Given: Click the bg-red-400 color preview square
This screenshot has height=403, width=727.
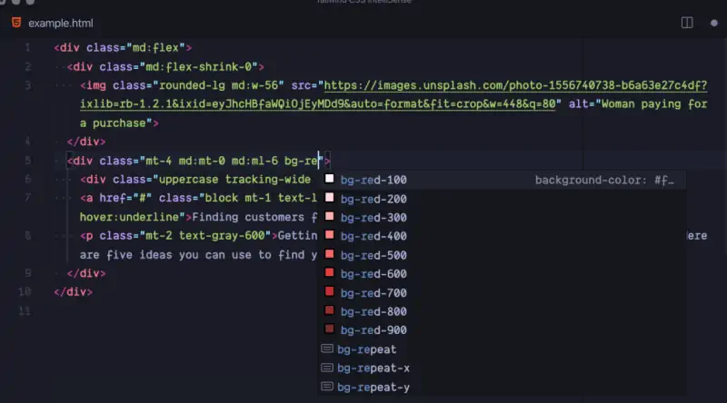Looking at the screenshot, I should [x=329, y=235].
